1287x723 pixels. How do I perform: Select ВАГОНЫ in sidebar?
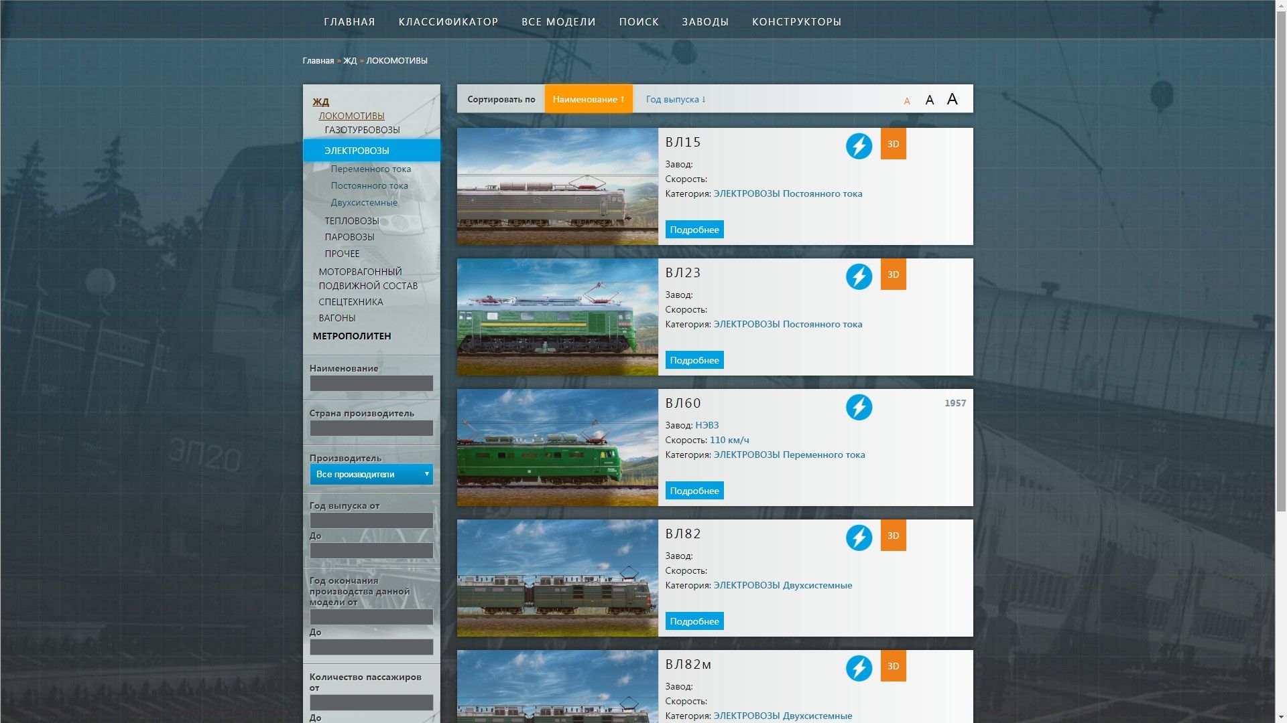tap(336, 318)
